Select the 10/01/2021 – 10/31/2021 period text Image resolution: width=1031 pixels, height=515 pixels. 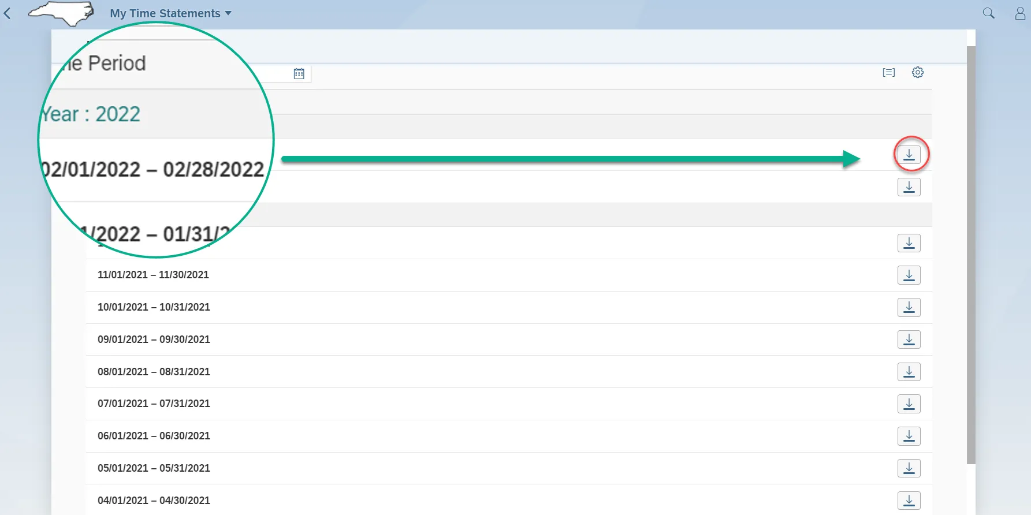pos(154,307)
